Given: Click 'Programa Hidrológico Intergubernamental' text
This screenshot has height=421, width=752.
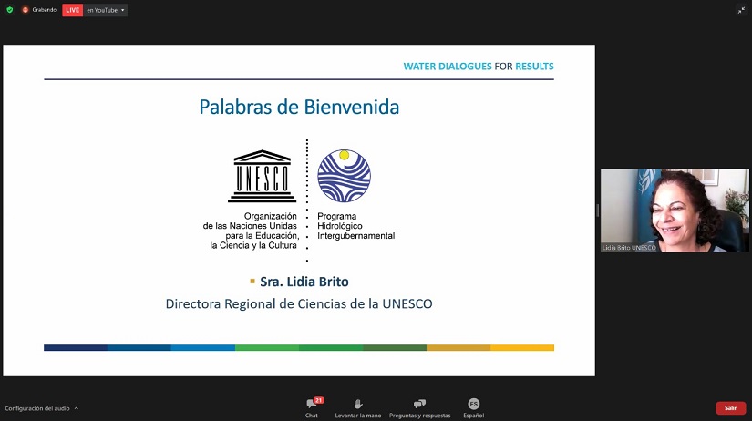Looking at the screenshot, I should 355,226.
